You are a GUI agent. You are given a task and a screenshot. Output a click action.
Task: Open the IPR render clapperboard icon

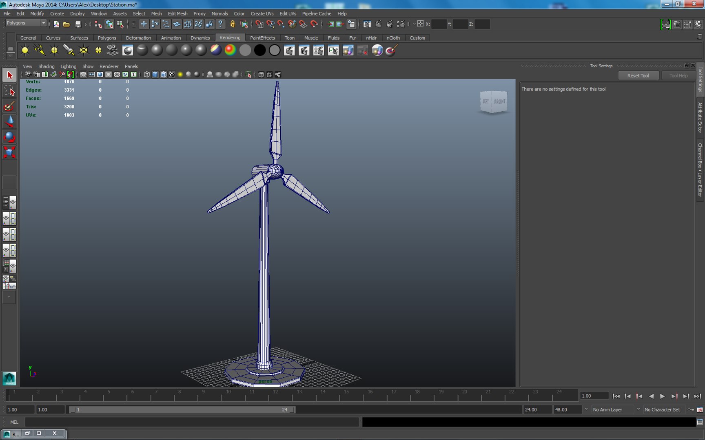click(x=304, y=51)
